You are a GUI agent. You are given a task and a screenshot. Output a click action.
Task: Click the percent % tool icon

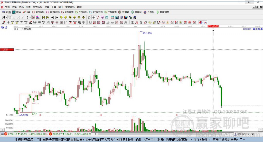[x=141, y=23]
